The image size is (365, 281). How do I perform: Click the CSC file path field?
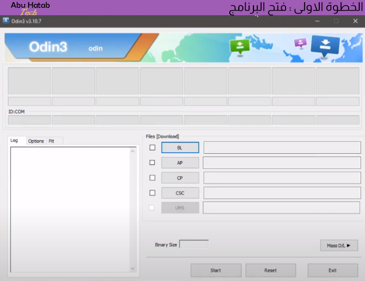tap(282, 193)
